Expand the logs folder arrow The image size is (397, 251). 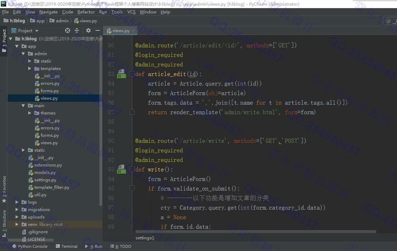[17, 202]
